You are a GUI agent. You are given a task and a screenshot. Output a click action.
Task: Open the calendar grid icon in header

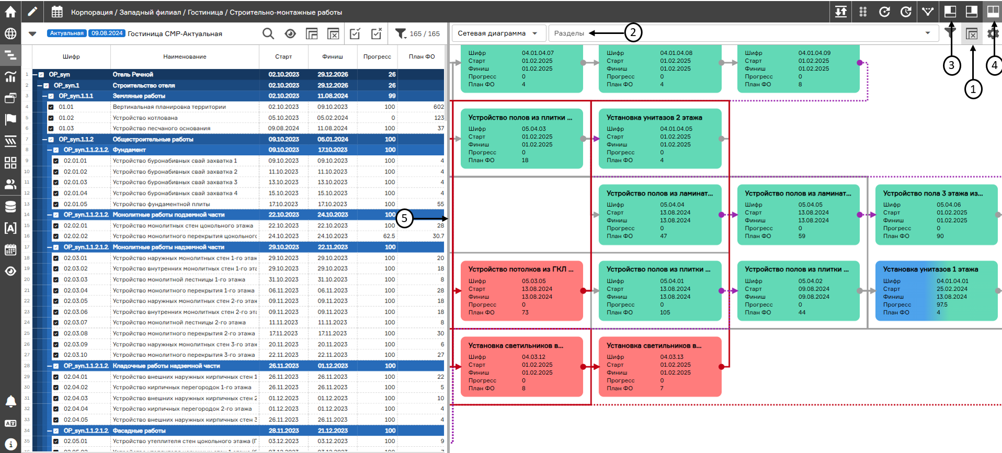point(57,11)
